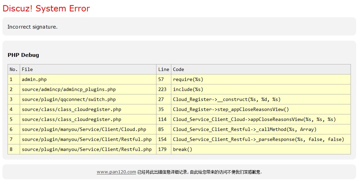363x183 pixels.
Task: Click the _parseResponse code cell in row 7
Action: tap(258, 139)
